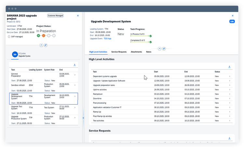Click the Completed progress bar

[x=140, y=42]
